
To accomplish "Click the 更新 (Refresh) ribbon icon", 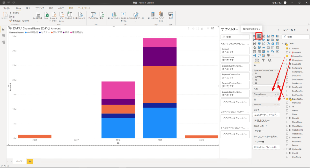I will [102, 15].
